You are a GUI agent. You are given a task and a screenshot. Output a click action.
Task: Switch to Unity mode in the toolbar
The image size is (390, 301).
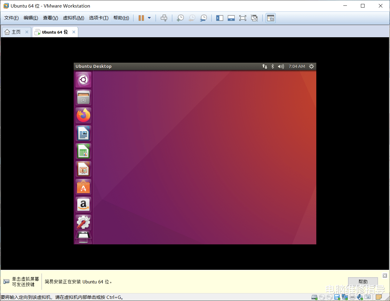254,18
